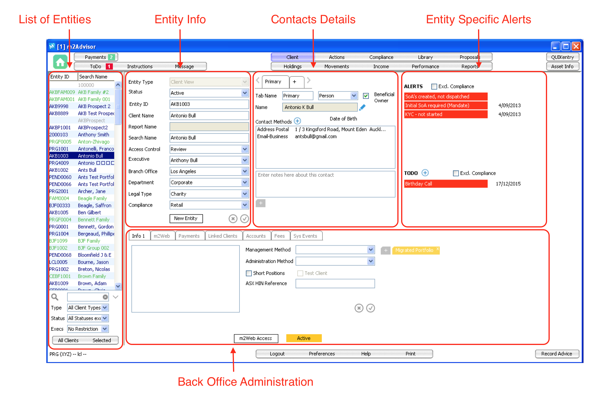Click the entity search magnifier icon

55,297
